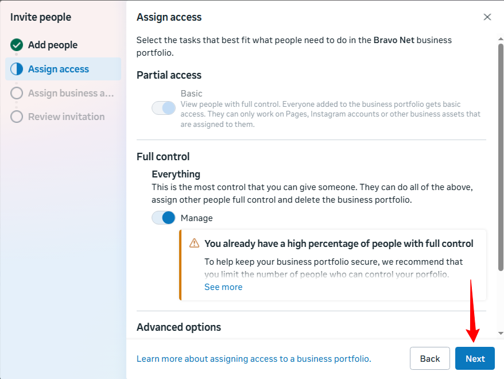Select the Assign access step
The height and width of the screenshot is (379, 504).
[x=59, y=69]
